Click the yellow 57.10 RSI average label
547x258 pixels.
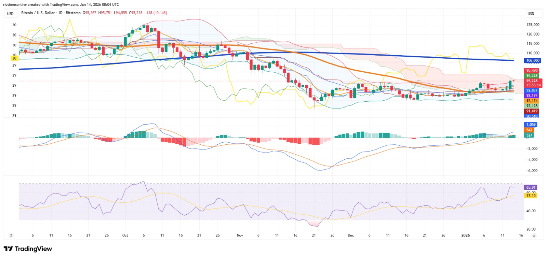(x=531, y=196)
